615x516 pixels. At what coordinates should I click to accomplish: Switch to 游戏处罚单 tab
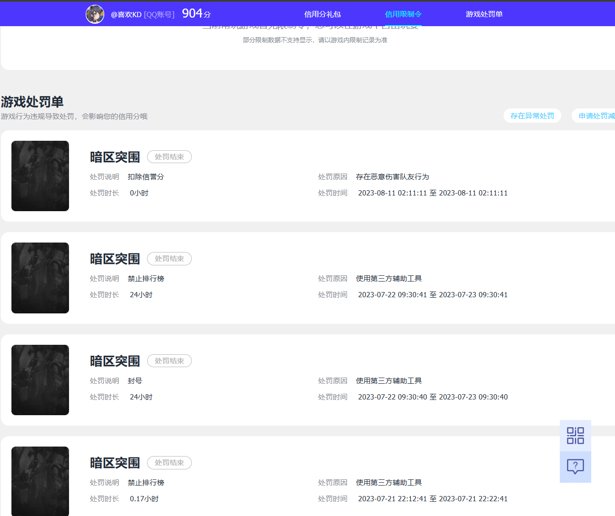[484, 14]
